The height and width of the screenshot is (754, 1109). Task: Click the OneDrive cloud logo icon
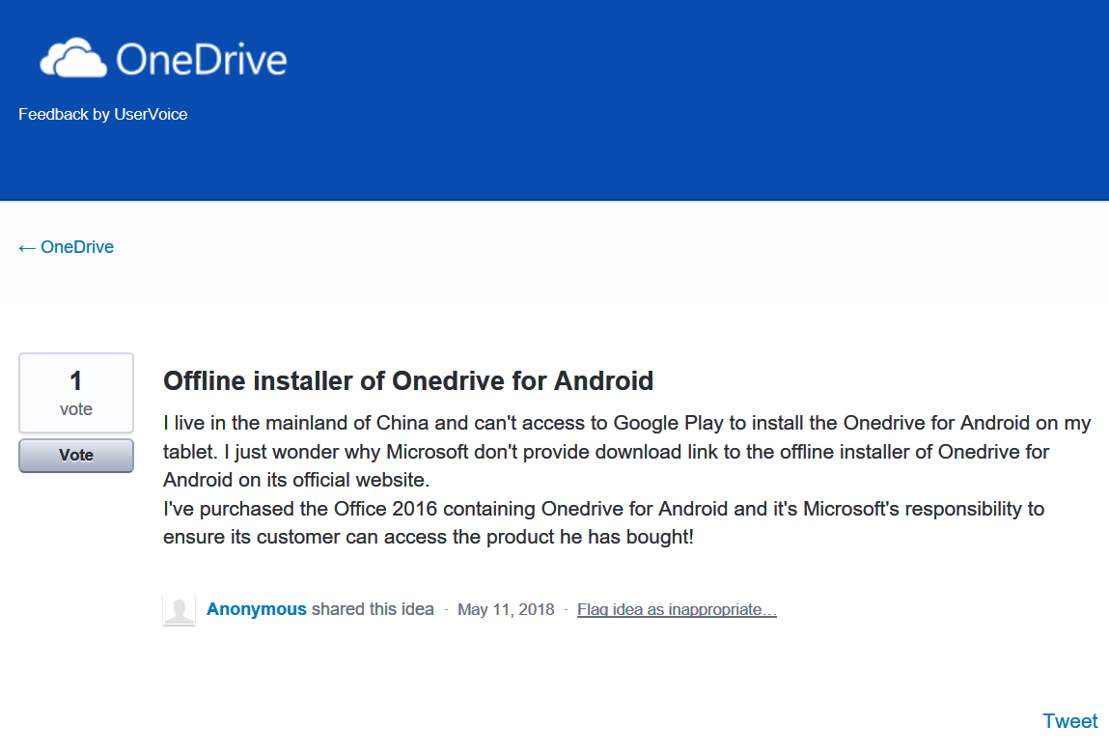coord(73,58)
